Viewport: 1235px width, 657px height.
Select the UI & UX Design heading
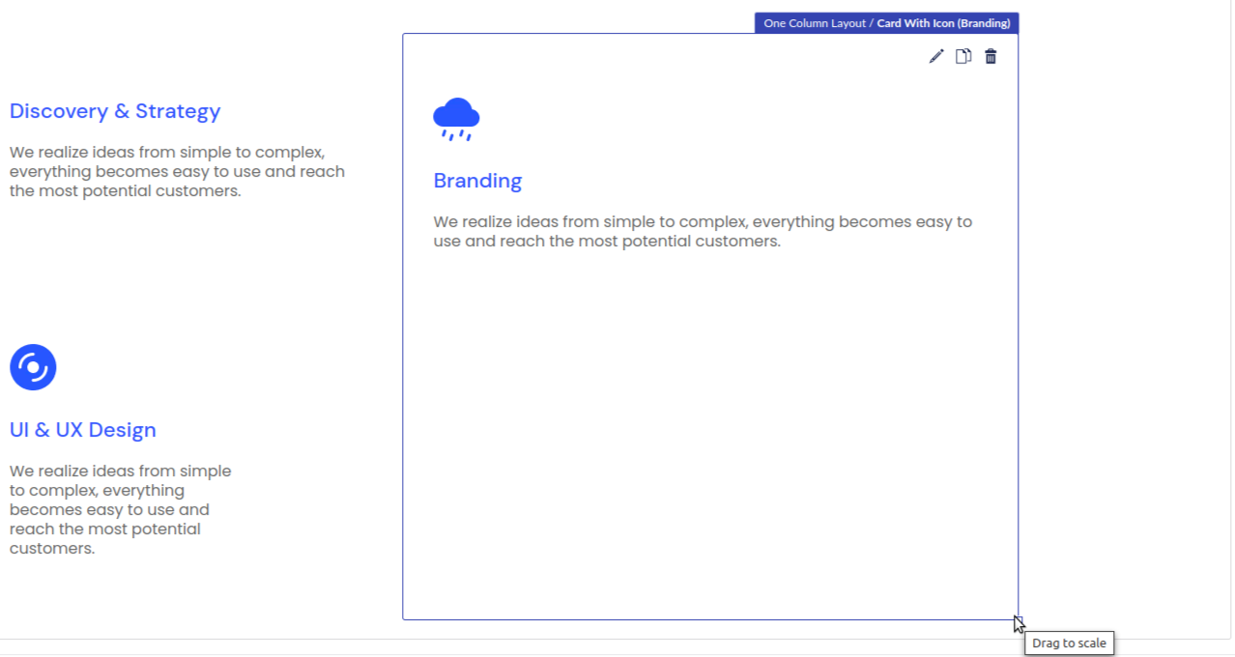[x=83, y=430]
